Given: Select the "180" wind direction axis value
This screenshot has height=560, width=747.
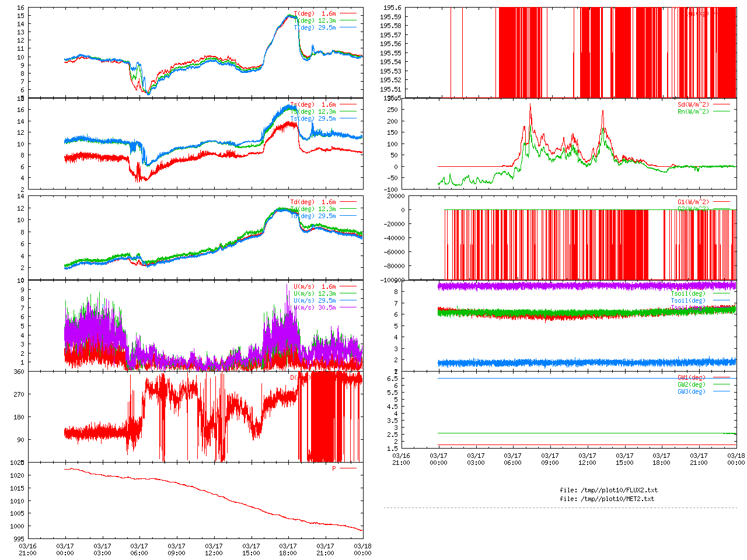Looking at the screenshot, I should click(19, 418).
